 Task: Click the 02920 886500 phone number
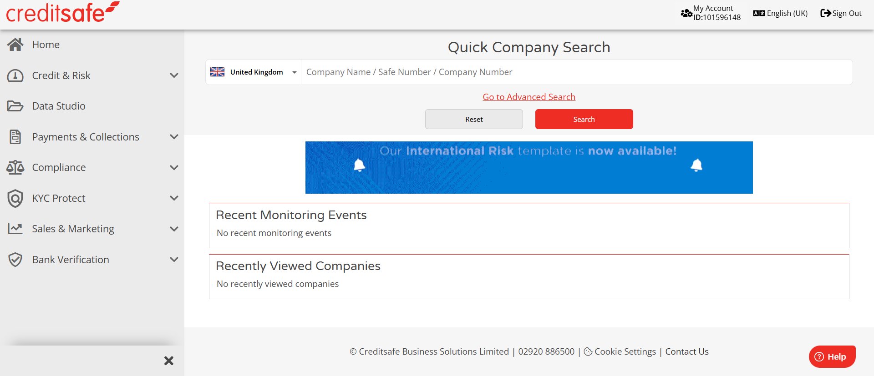(546, 351)
